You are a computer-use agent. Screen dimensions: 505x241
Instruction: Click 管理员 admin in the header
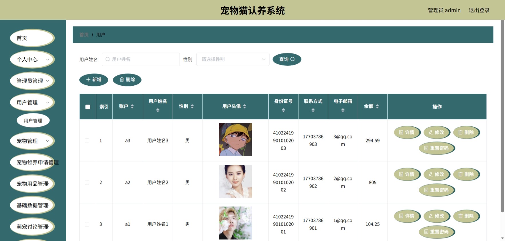444,10
